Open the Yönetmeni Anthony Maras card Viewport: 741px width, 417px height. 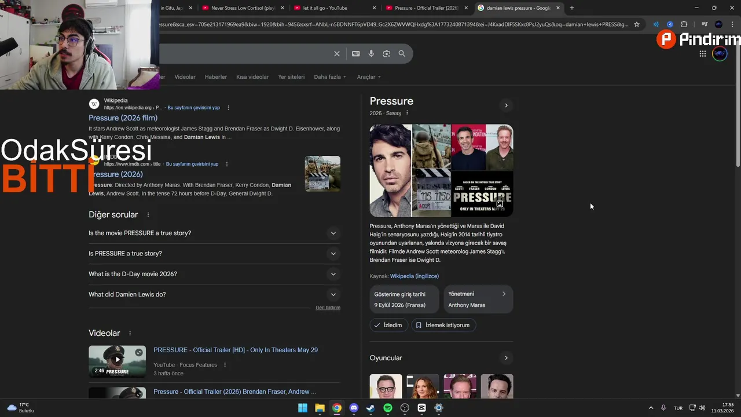(x=478, y=299)
